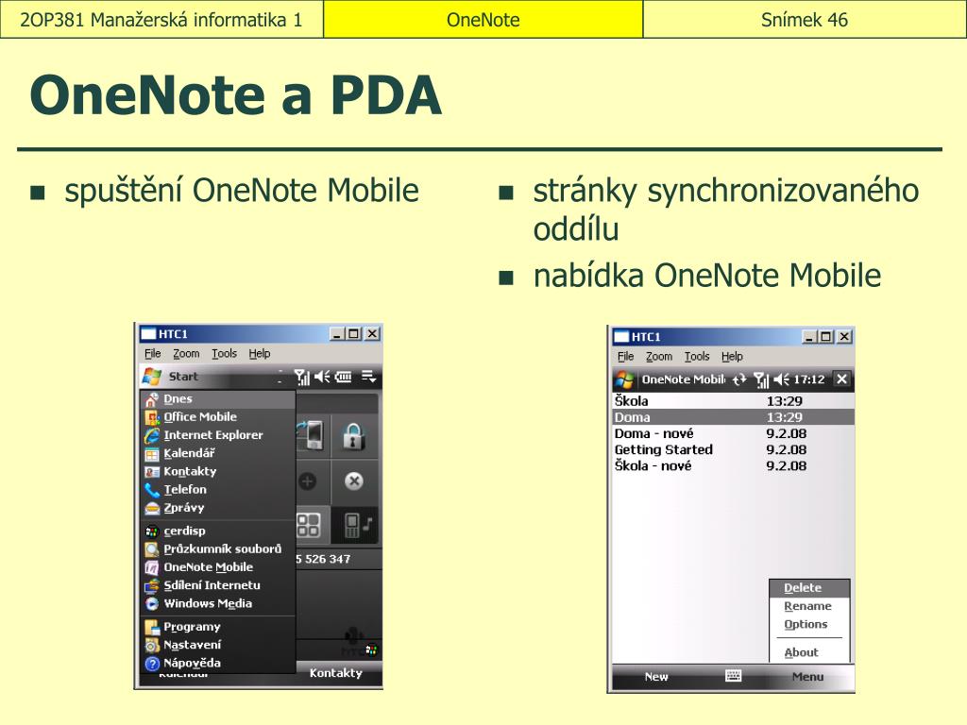Open Nastavení in Start menu

218,645
